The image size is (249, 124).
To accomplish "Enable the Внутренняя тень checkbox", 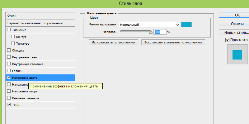I will coord(9,57).
